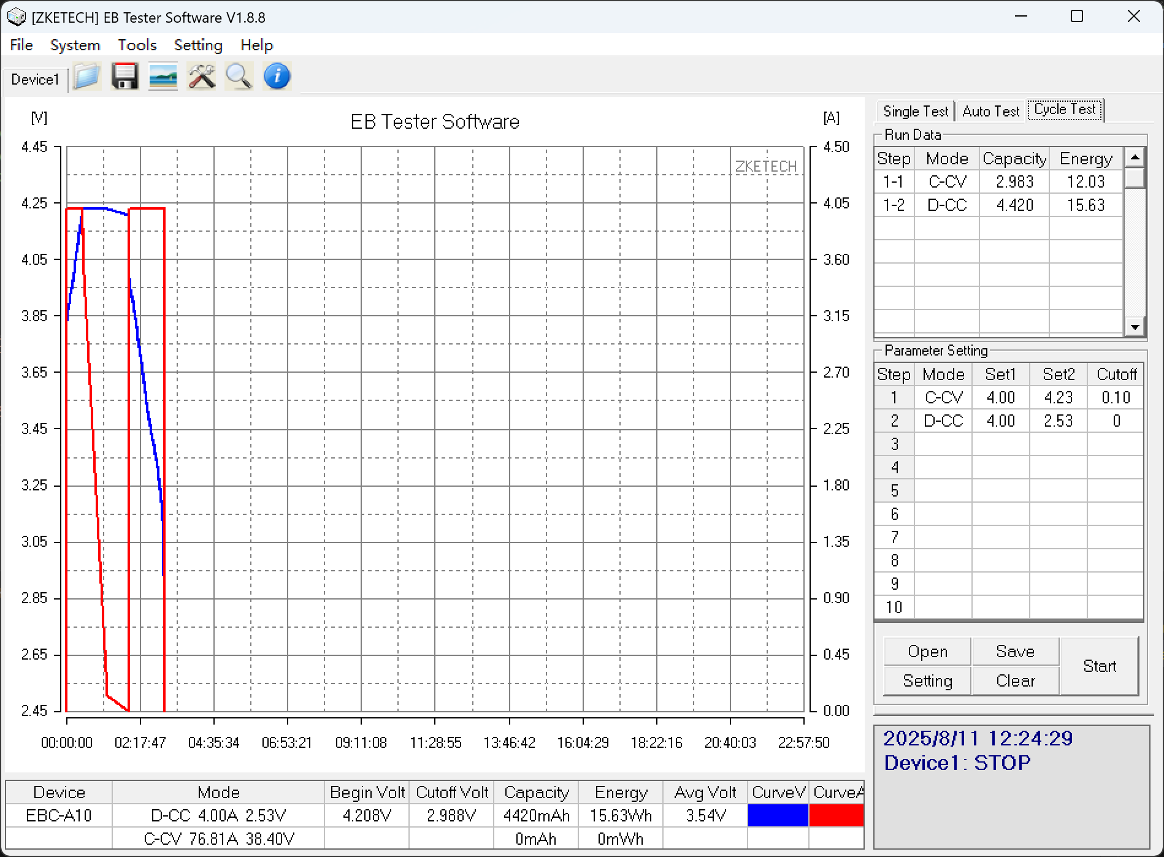Click the Start button

(1099, 666)
